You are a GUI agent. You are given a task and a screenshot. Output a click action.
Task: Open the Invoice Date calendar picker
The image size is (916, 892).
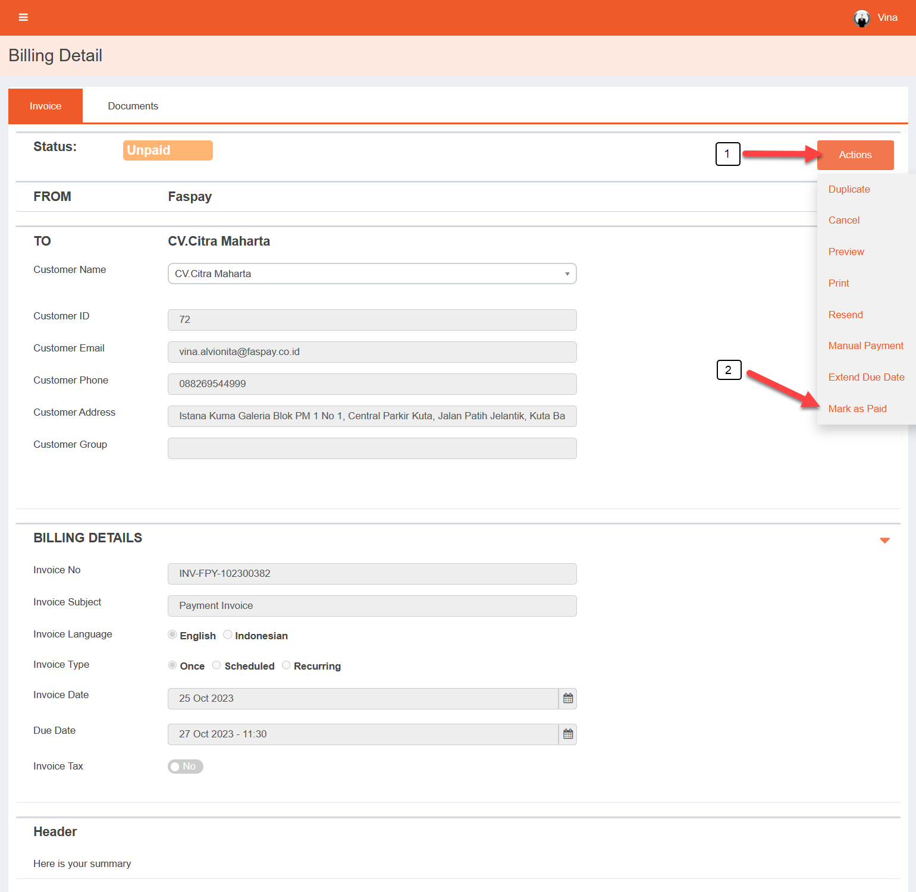[x=568, y=699]
